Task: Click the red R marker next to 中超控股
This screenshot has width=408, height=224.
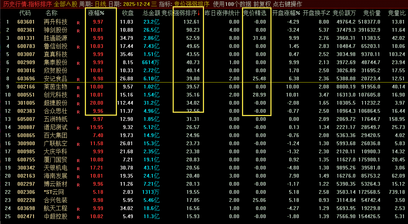Action: 78,217
